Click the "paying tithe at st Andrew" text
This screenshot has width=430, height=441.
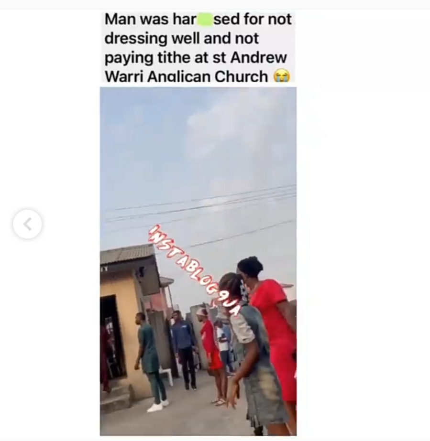196,58
